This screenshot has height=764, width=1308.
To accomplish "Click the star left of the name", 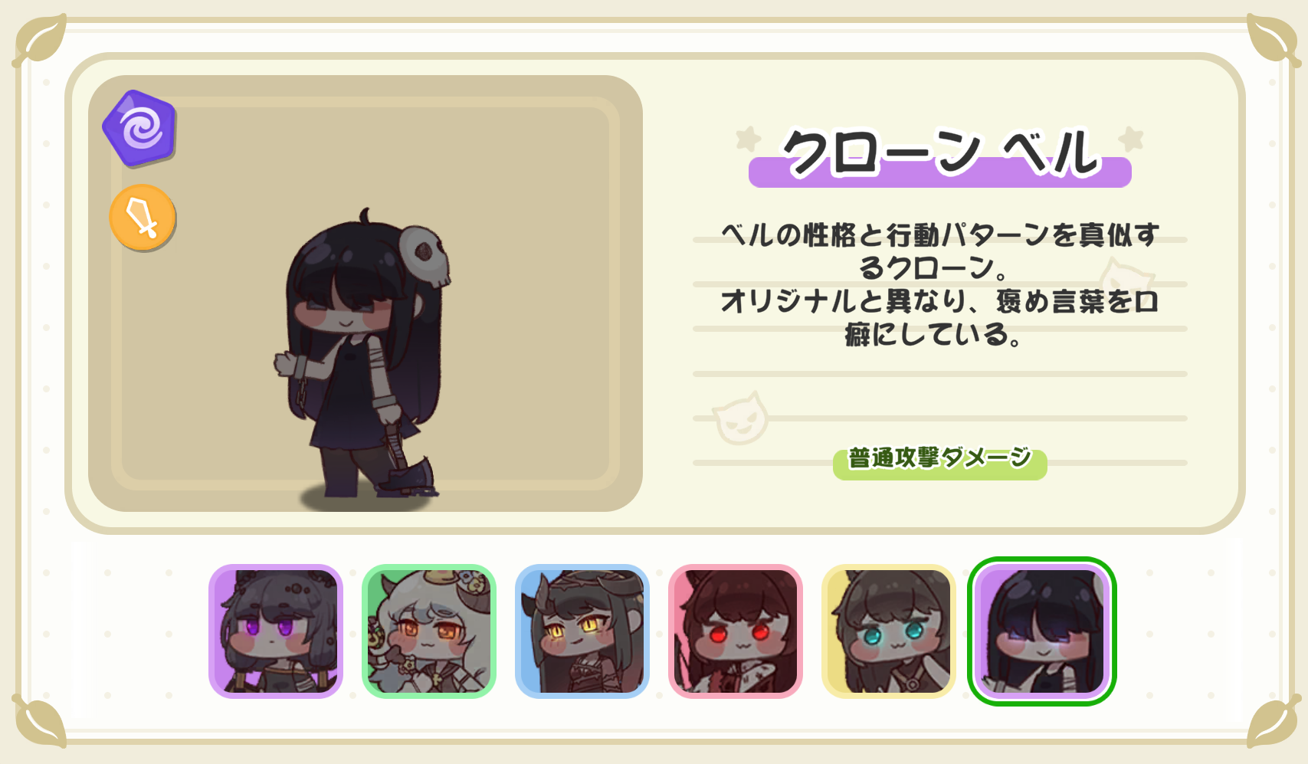I will point(749,139).
